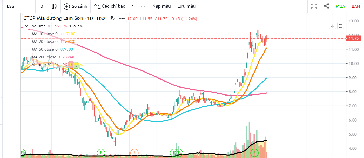
Task: Collapse the indicator legend with chevron arrow
Action: click(26, 26)
